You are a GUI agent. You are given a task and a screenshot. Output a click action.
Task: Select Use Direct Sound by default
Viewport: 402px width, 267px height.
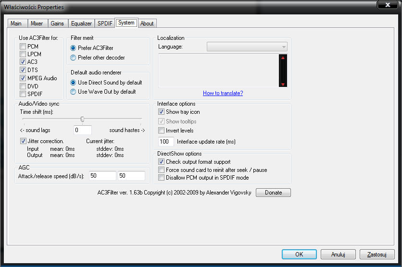73,83
